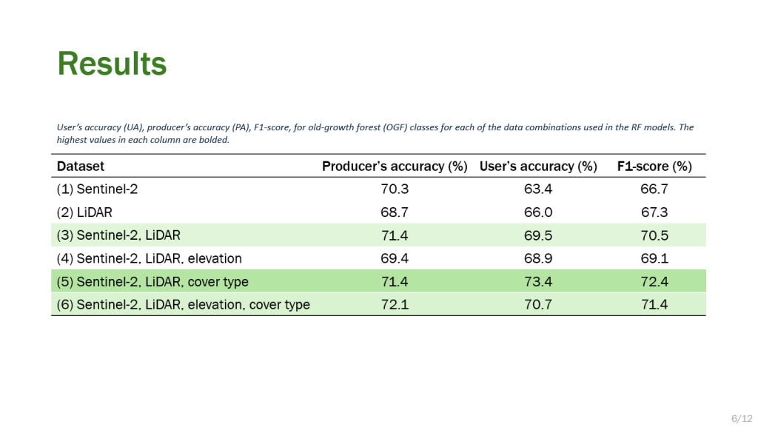Screen dimensions: 758x427
Task: Click the green Results slide title
Action: click(113, 64)
